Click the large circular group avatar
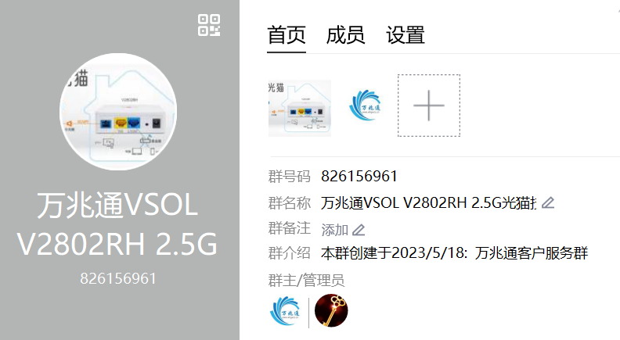The image size is (620, 340). point(118,112)
